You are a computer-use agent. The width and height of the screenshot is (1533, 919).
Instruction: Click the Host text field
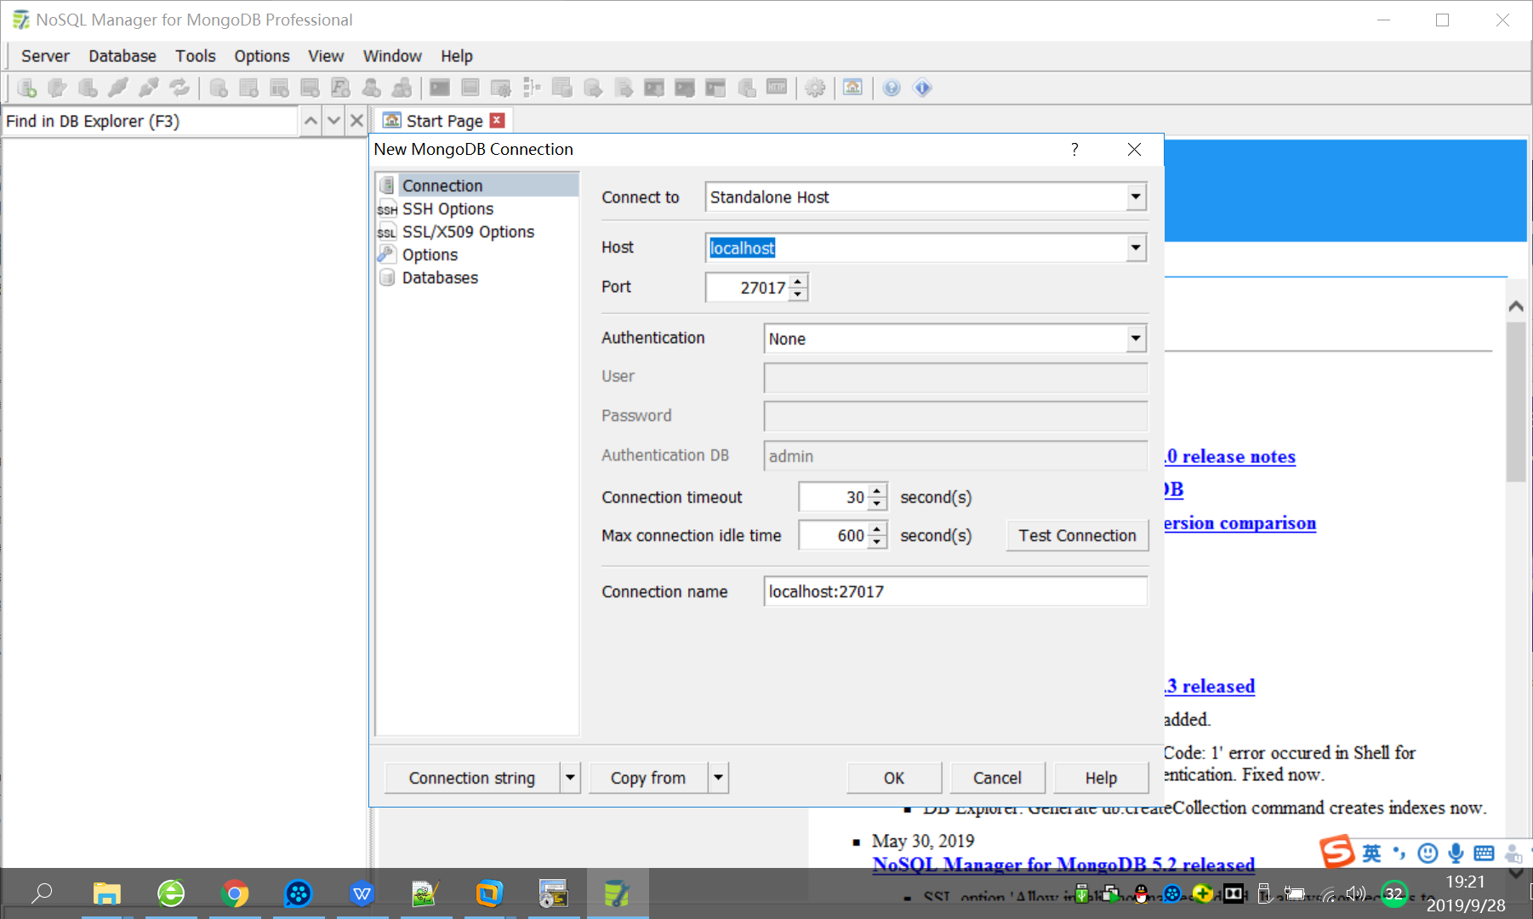point(916,248)
